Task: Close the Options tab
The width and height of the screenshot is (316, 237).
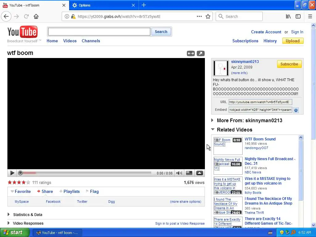Action: 133,5
